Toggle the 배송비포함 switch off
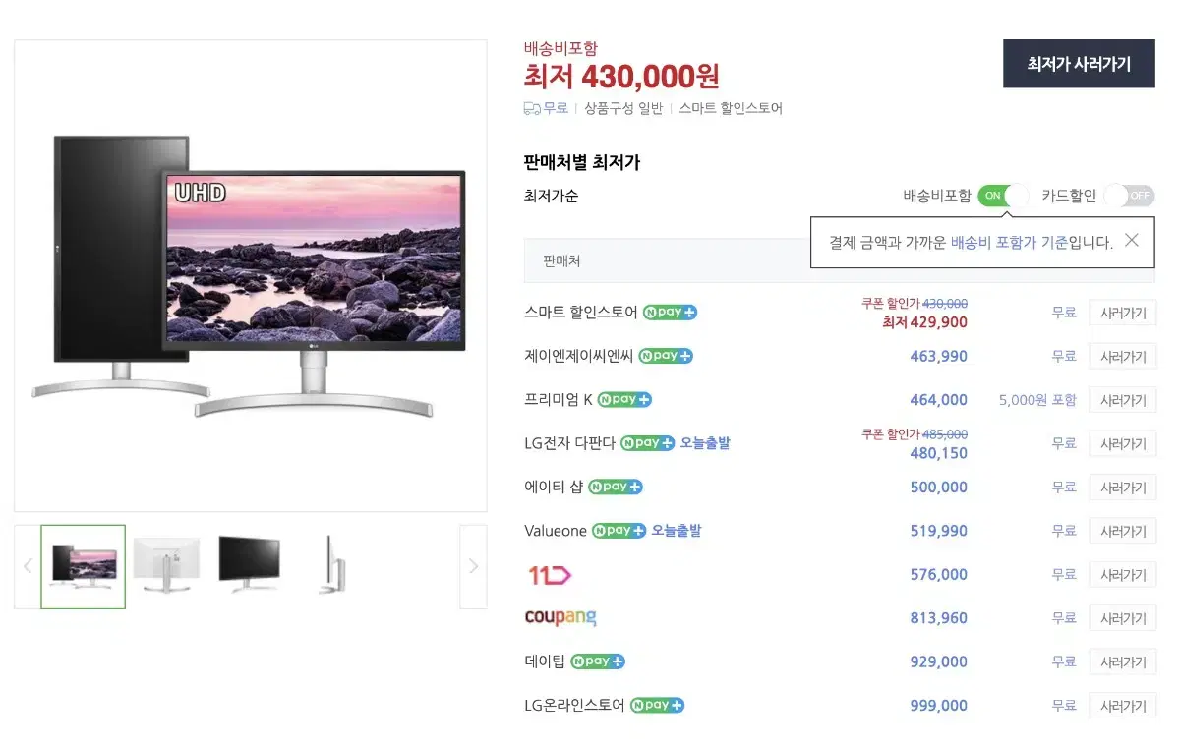 pos(1003,196)
